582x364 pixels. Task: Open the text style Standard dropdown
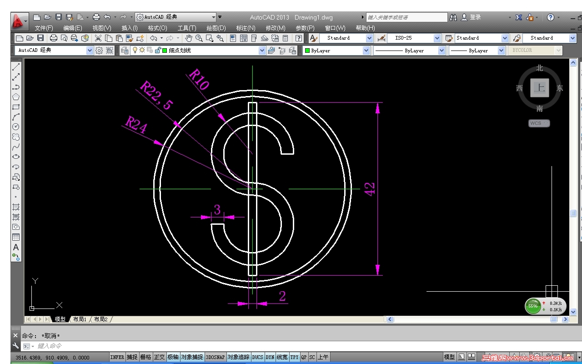[x=369, y=38]
